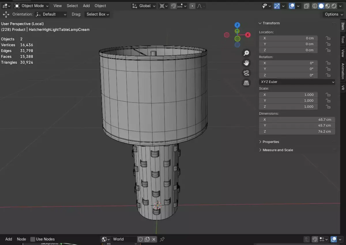Open the snapping options increment icon
Viewport: 346px width, 245px height.
click(182, 6)
